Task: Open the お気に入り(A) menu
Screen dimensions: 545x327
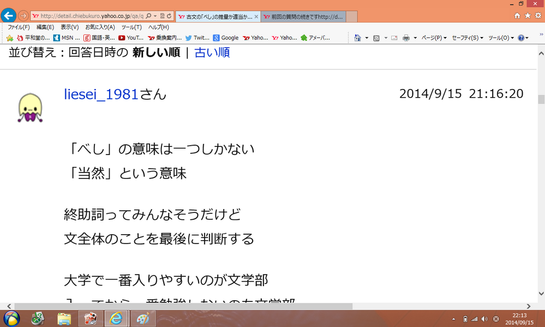Action: click(x=100, y=27)
